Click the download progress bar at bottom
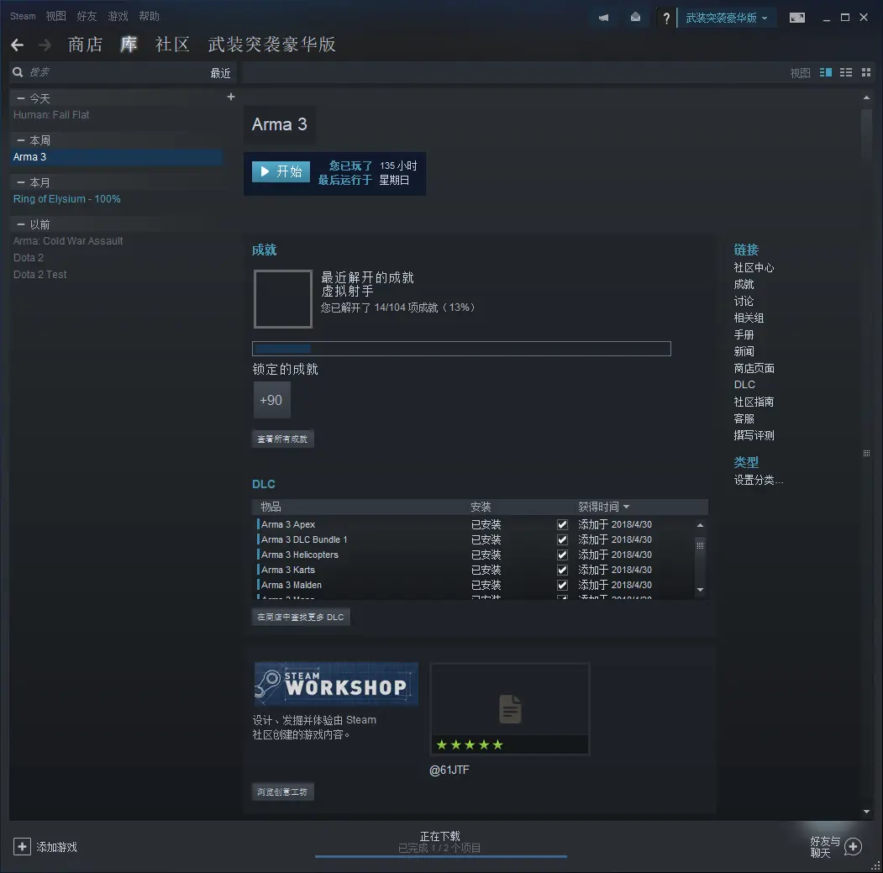Image resolution: width=883 pixels, height=873 pixels. click(x=441, y=857)
